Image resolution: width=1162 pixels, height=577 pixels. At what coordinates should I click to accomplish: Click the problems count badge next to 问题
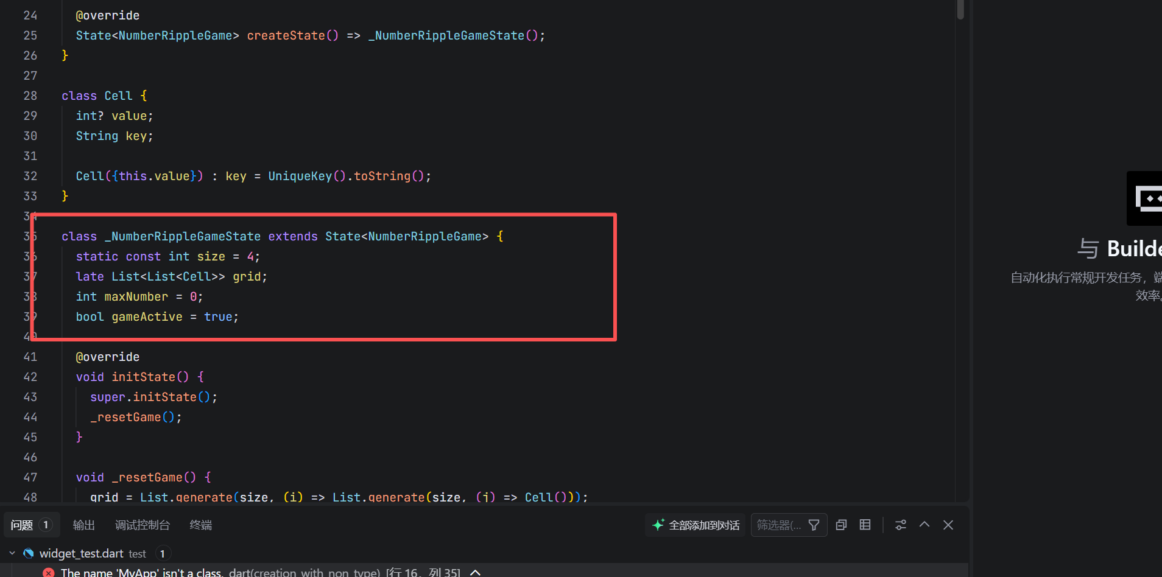(46, 525)
